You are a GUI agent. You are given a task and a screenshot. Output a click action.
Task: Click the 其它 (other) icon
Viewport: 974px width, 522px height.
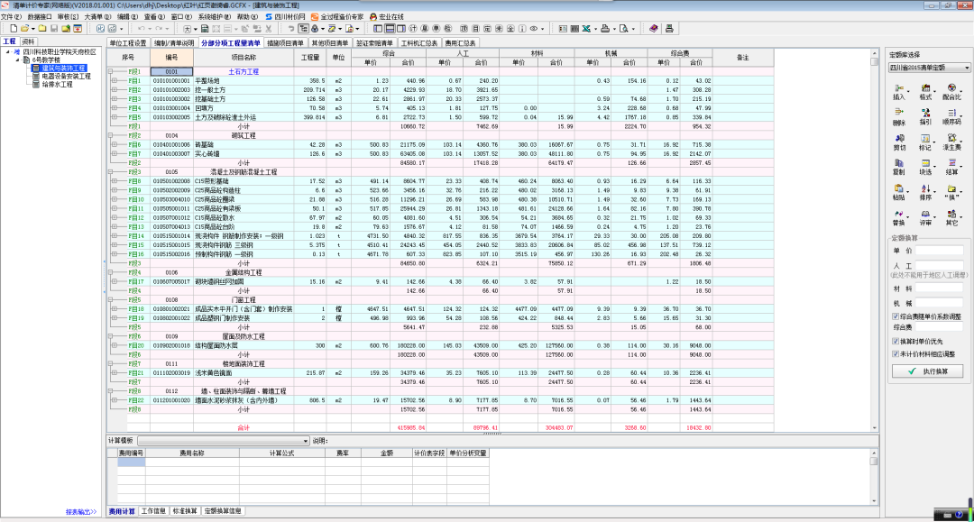951,218
